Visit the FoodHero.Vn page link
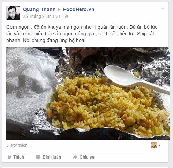The width and height of the screenshot is (173, 168). coord(79,9)
